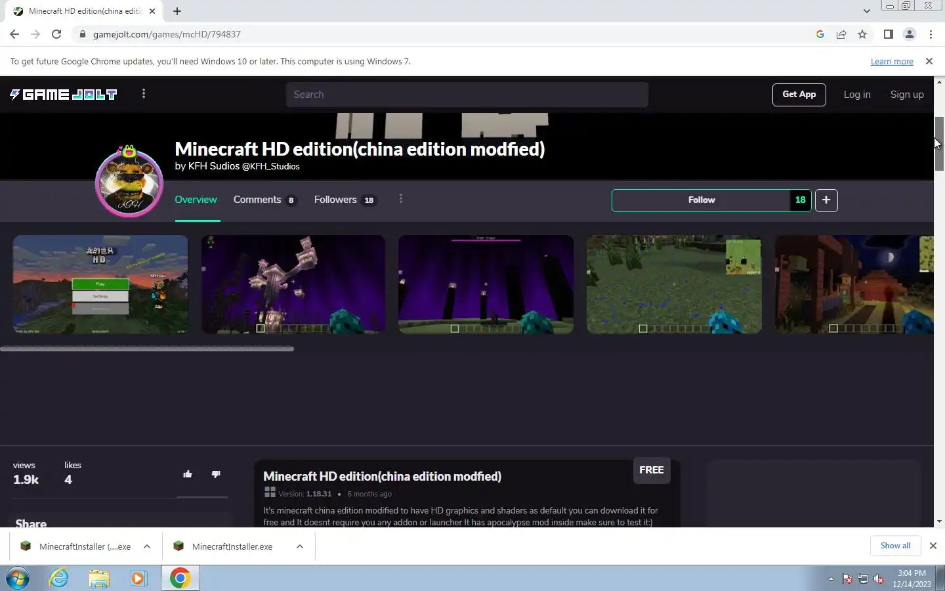This screenshot has height=591, width=945.
Task: Click the Minecraft HD edition package title
Action: [382, 477]
